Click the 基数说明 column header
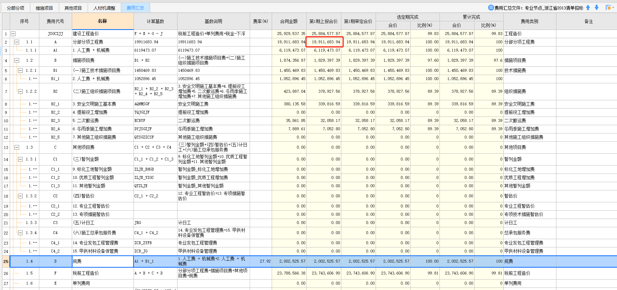The image size is (617, 290). click(x=214, y=21)
